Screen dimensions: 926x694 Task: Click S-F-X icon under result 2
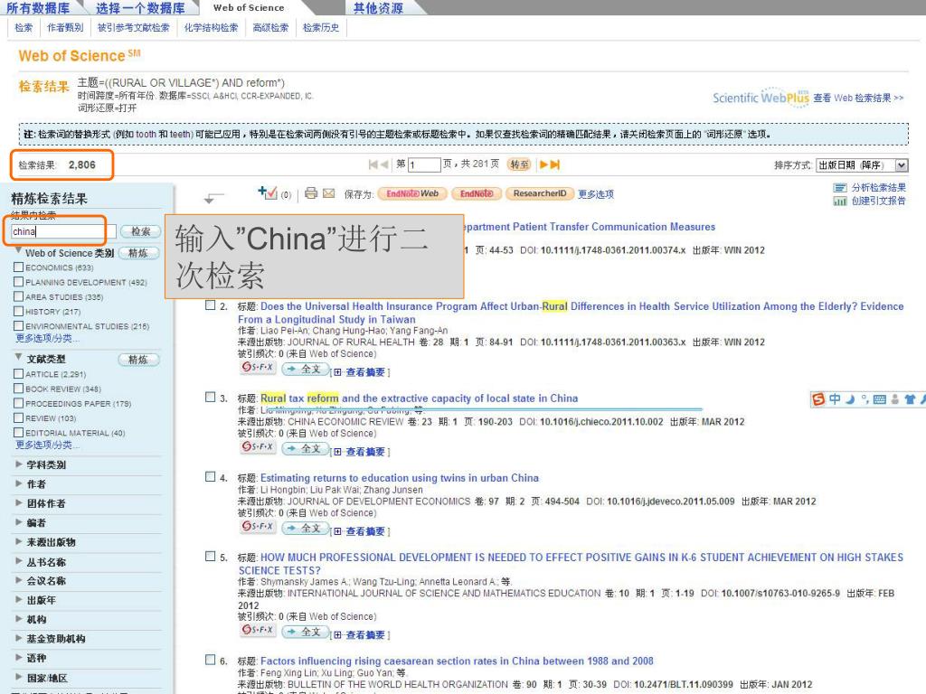point(258,367)
